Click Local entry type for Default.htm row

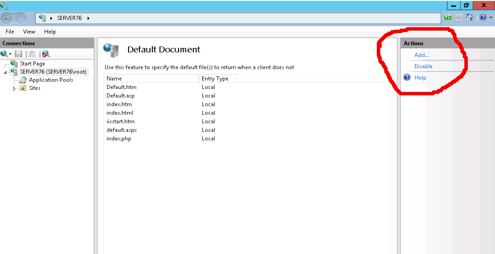(x=208, y=87)
